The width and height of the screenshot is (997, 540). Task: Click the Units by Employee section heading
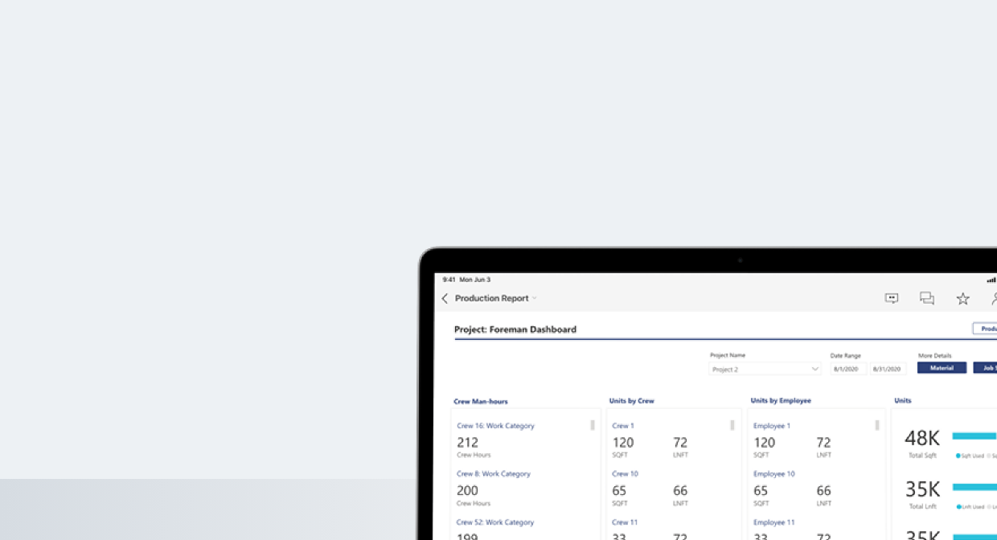781,400
